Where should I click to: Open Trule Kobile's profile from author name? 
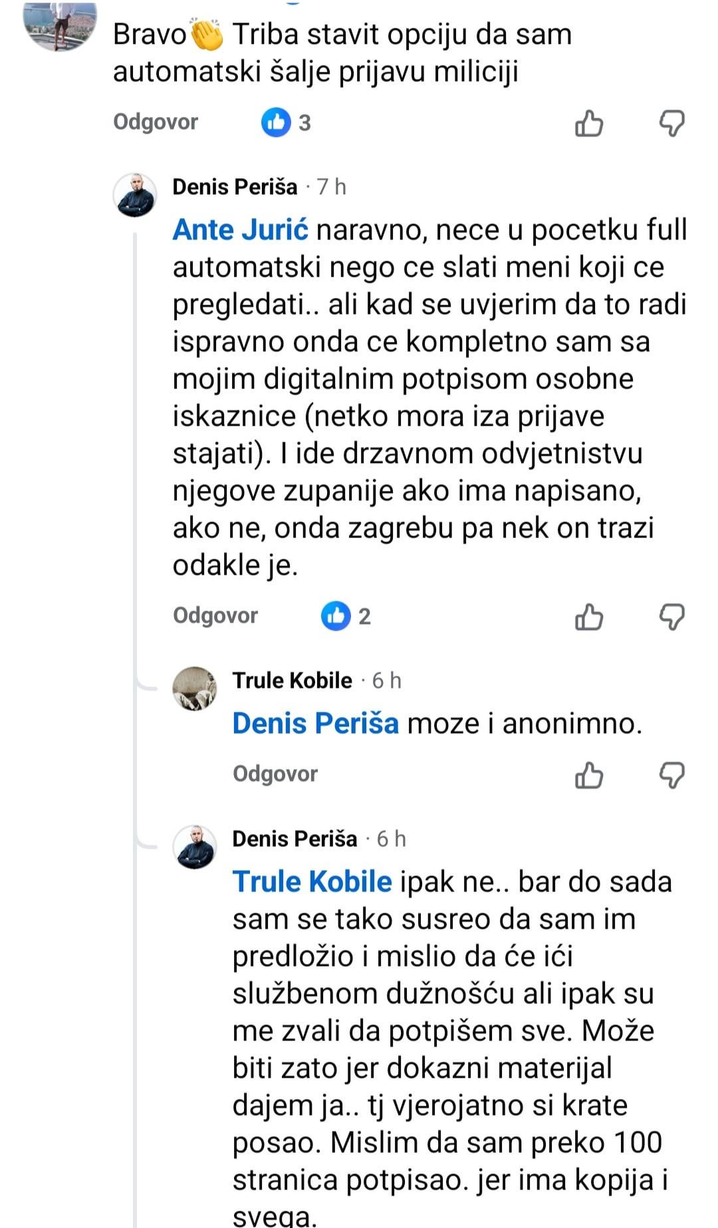pos(292,681)
